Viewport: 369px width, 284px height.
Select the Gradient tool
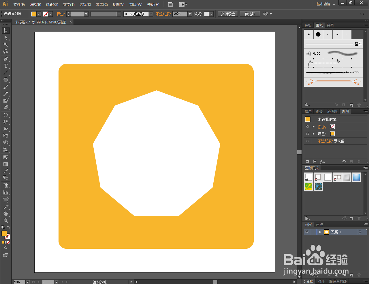(x=6, y=164)
